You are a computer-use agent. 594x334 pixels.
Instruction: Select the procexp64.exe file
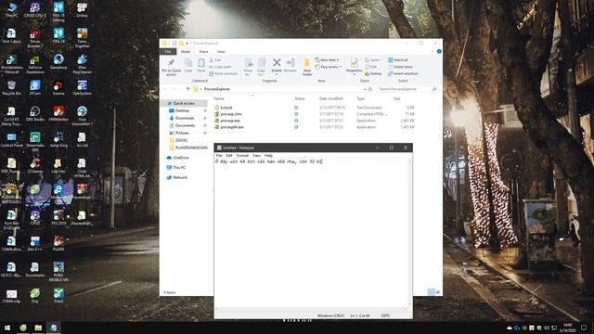(232, 127)
